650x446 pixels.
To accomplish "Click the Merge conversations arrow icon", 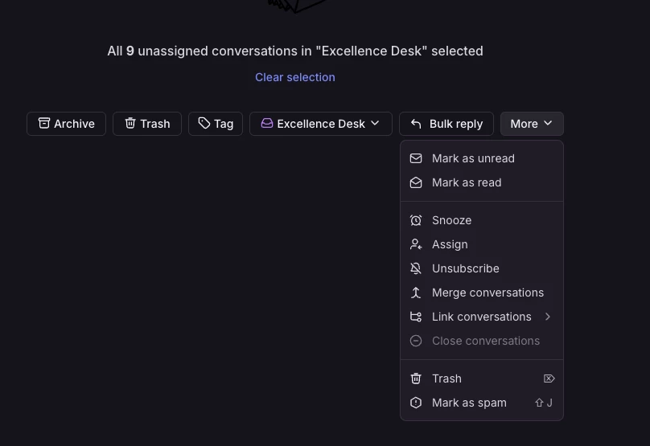I will pyautogui.click(x=416, y=293).
